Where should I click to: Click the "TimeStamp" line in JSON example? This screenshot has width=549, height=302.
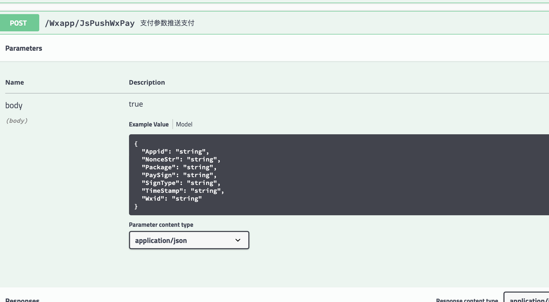click(x=183, y=191)
